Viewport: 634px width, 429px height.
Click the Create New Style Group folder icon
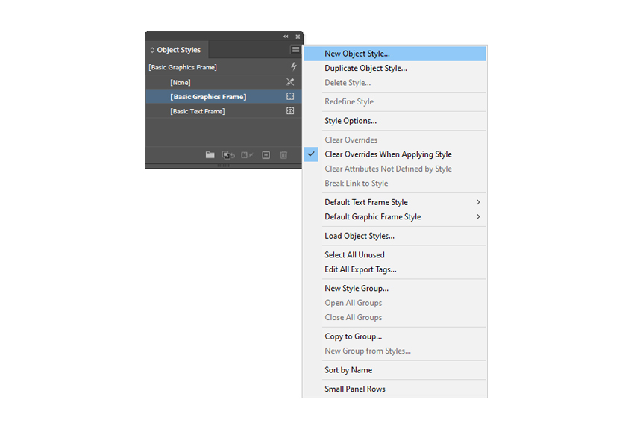210,155
